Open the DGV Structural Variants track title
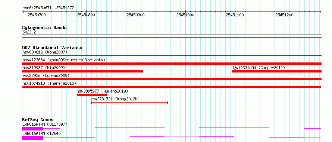The height and width of the screenshot is (142, 332). (52, 48)
